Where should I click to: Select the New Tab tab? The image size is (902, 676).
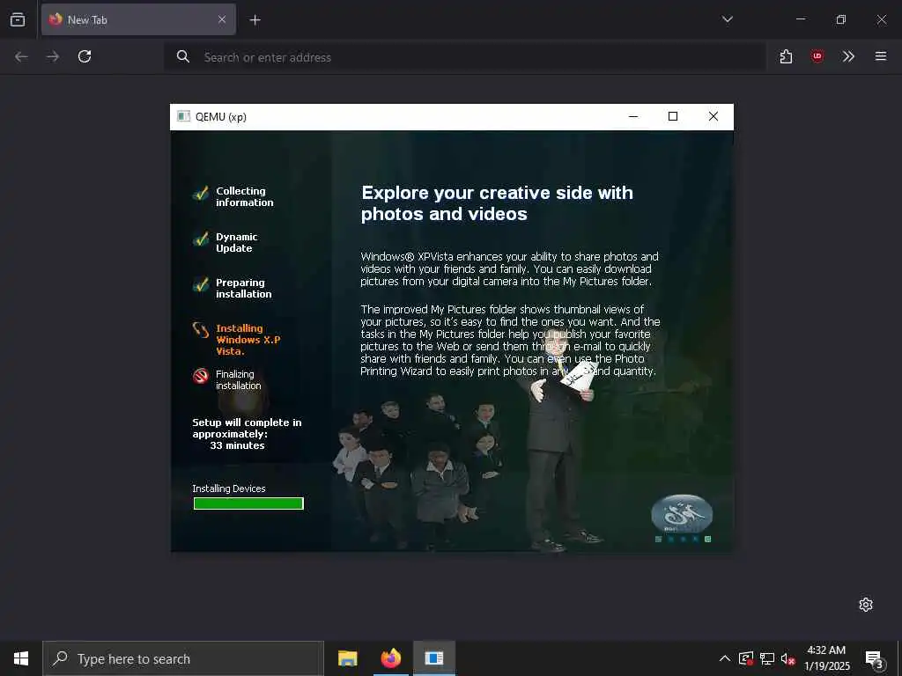138,19
